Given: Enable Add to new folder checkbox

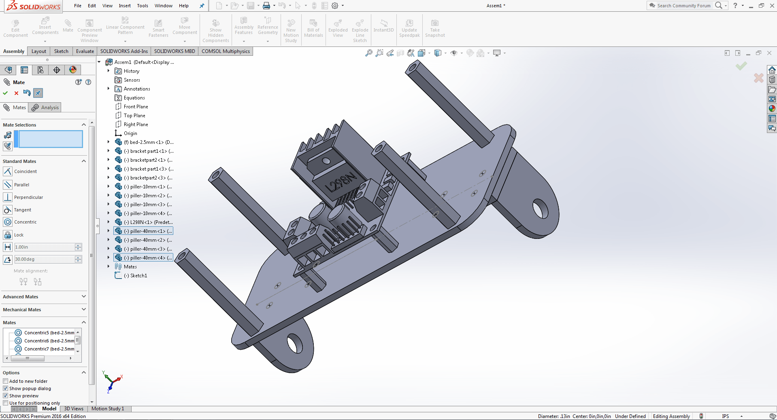Looking at the screenshot, I should 6,381.
